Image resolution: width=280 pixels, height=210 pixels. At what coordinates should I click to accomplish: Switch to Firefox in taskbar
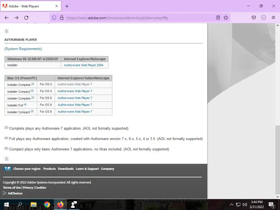point(60,205)
